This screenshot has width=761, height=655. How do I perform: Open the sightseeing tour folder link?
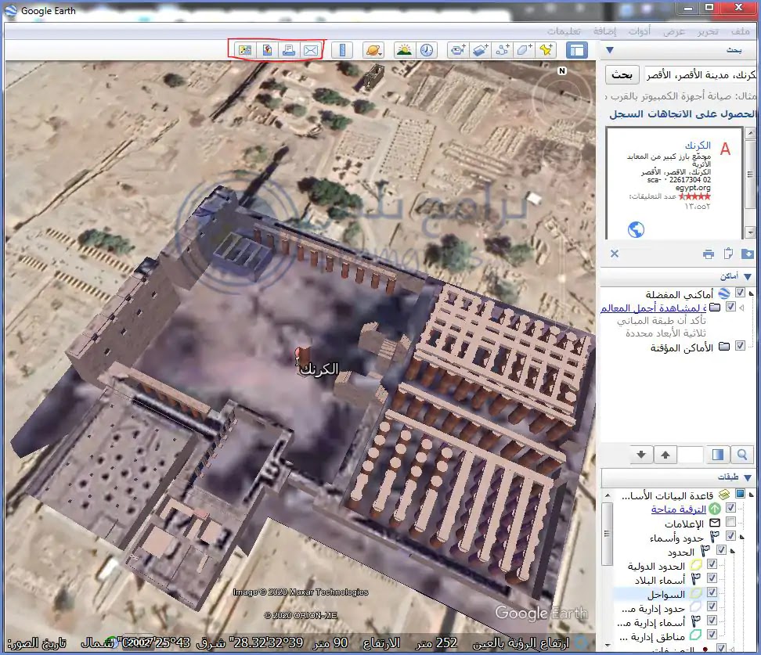653,308
